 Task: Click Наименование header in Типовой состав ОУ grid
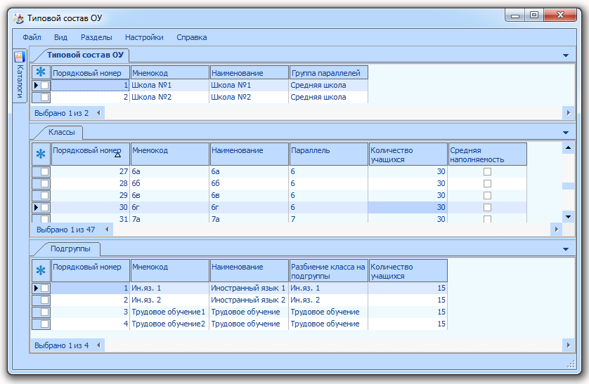(249, 72)
